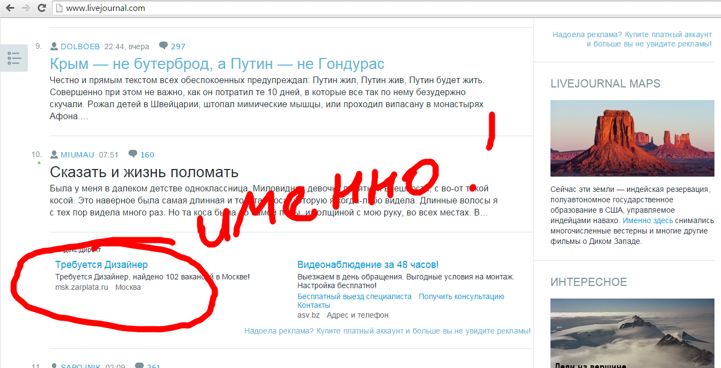Click ad "Видеонаблюдение за 48 часов!"
Screen dimensions: 721x368
coord(367,265)
